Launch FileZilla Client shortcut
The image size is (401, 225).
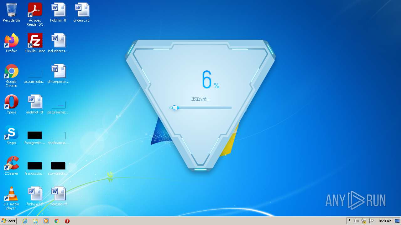tap(35, 43)
